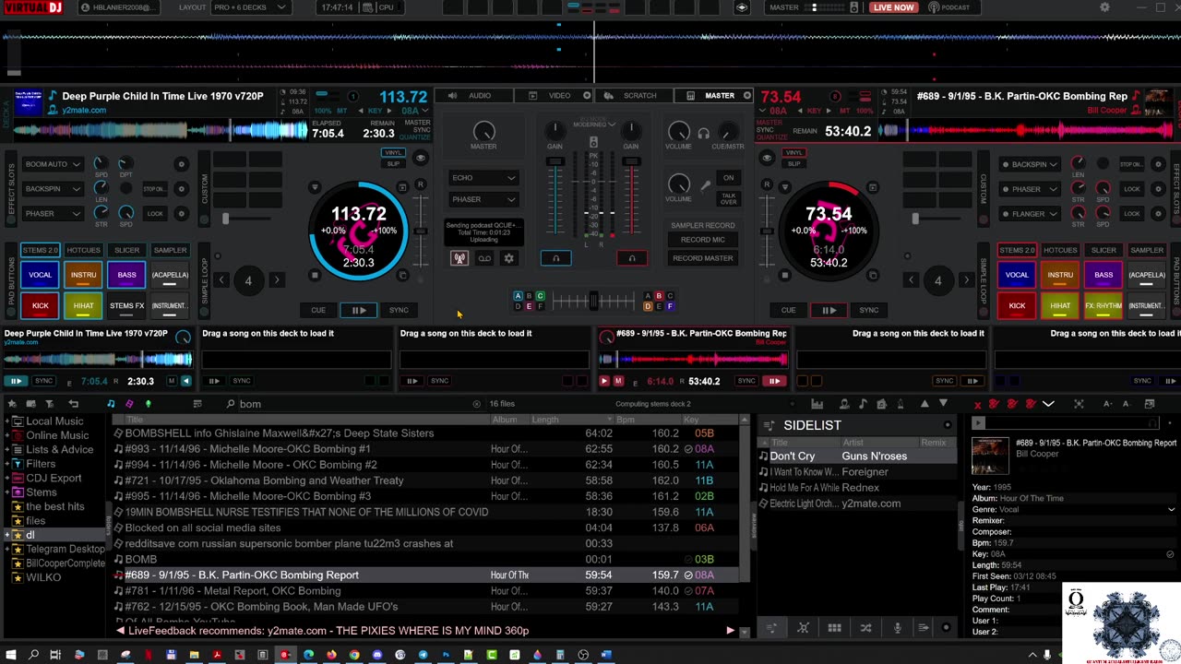Toggle VINYL mode on left deck
Screen dimensions: 1181x664
point(394,153)
